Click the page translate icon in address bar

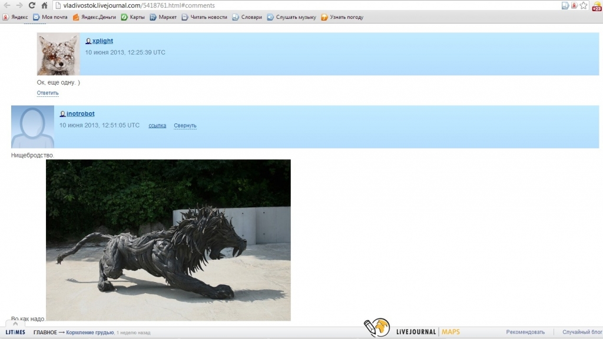(565, 5)
